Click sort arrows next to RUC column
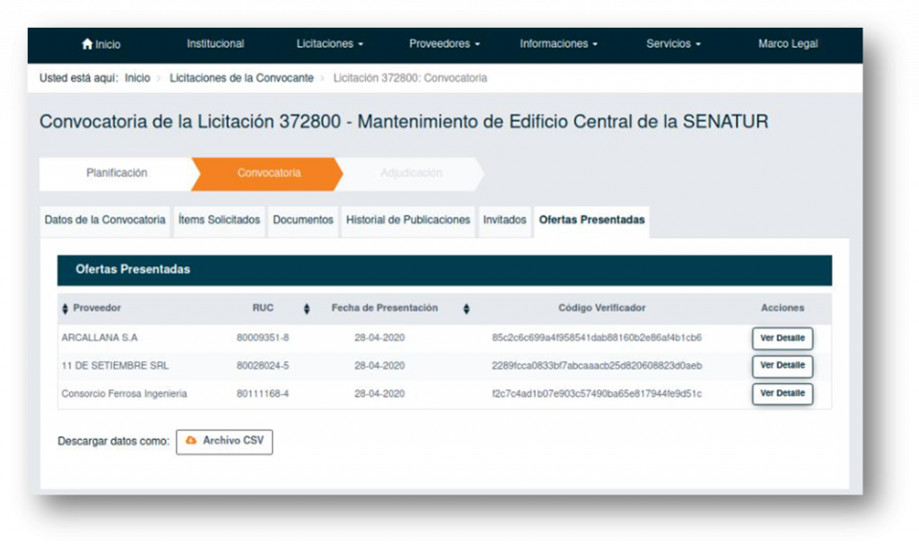Viewport: 919px width, 551px height. [x=306, y=309]
